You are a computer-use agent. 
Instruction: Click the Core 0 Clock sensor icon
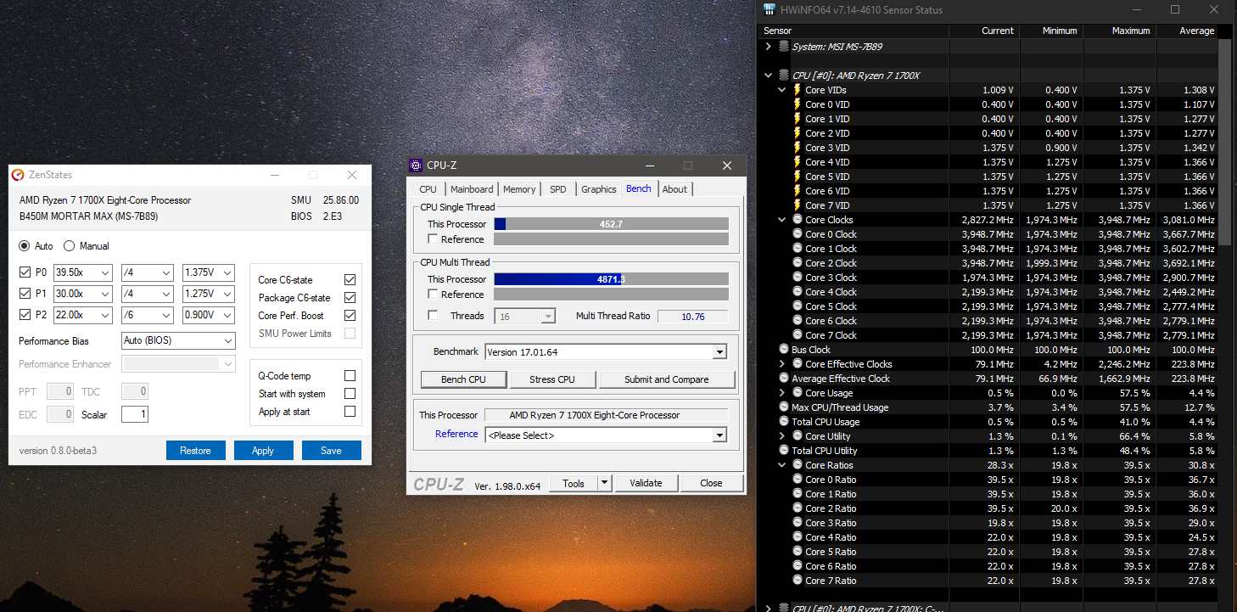tap(798, 234)
